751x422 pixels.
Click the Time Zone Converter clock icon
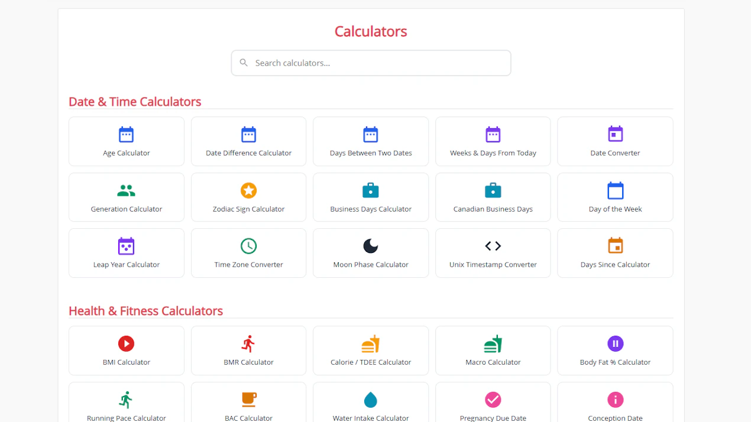(x=248, y=246)
